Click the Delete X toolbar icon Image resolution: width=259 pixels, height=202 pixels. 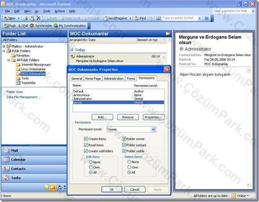pyautogui.click(x=38, y=18)
